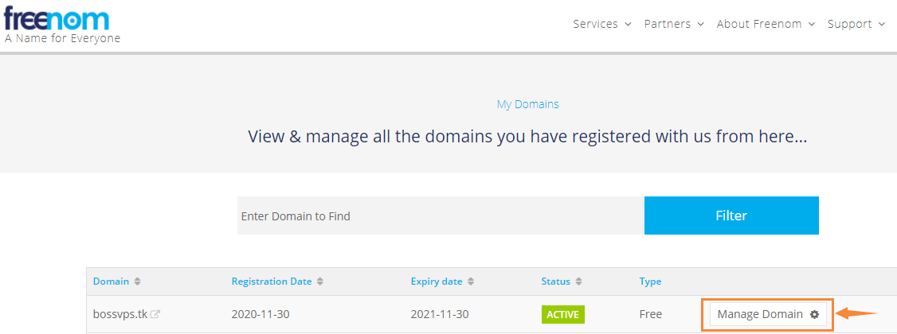Click the bossvps.tk domain name

tap(119, 314)
